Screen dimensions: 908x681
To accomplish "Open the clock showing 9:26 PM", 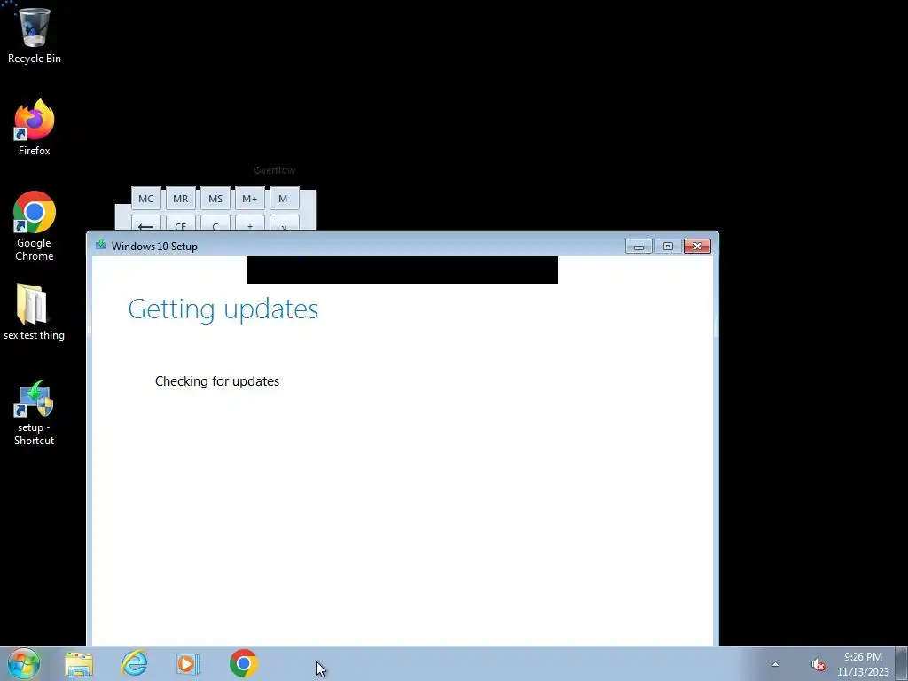I will pos(863,664).
